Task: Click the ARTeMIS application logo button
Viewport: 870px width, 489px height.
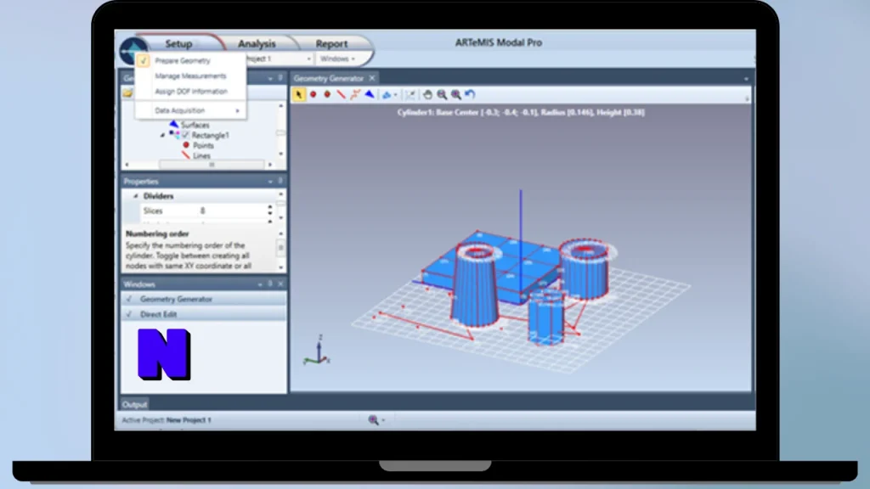Action: 132,51
